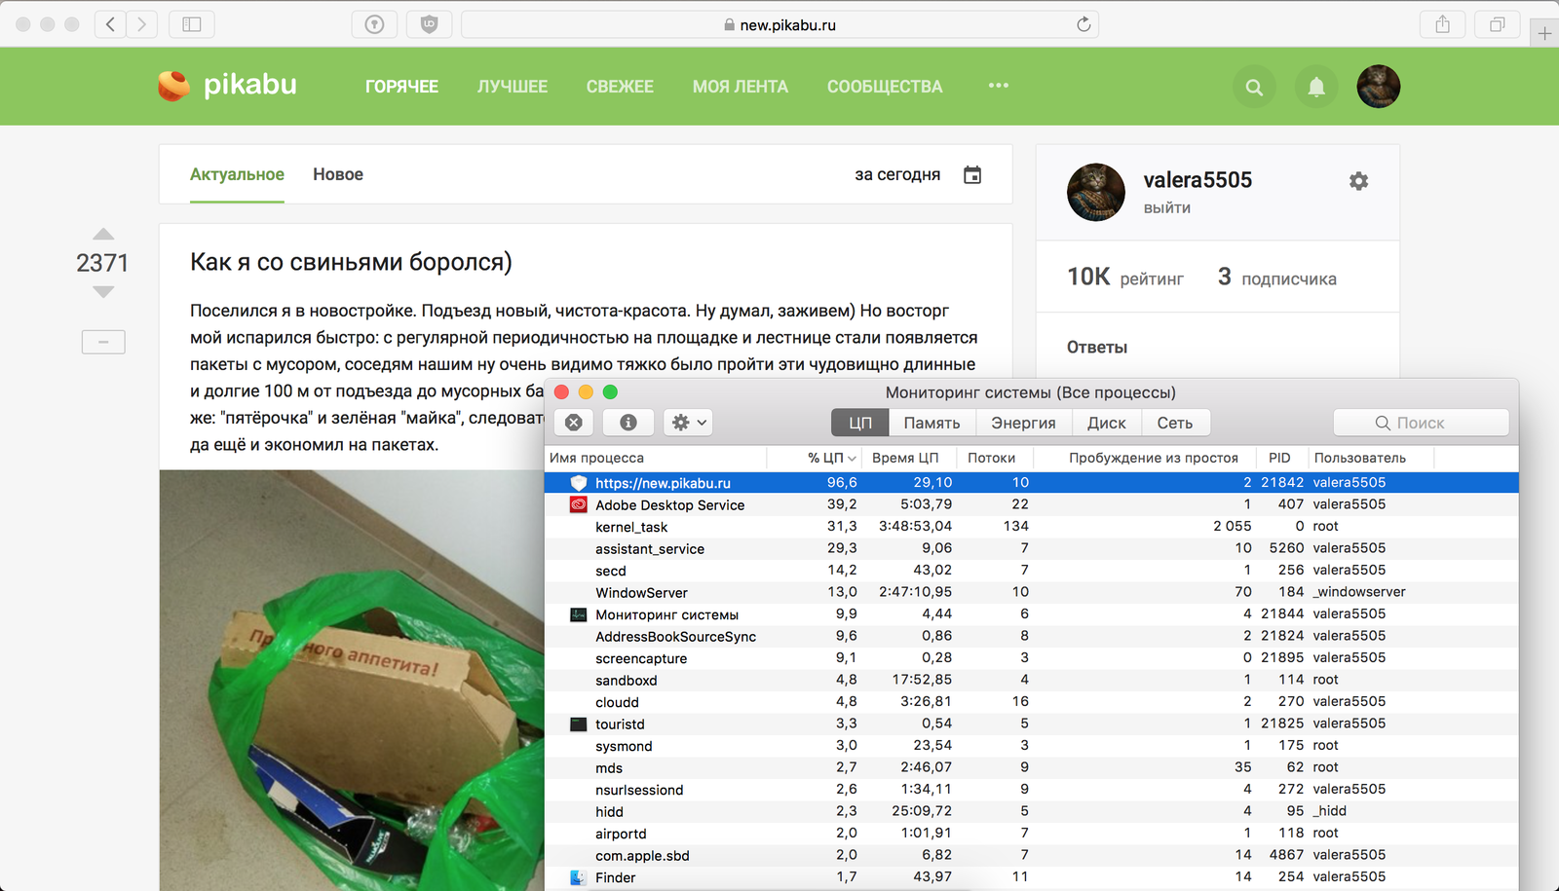
Task: Select touristd process row
Action: pos(1031,724)
